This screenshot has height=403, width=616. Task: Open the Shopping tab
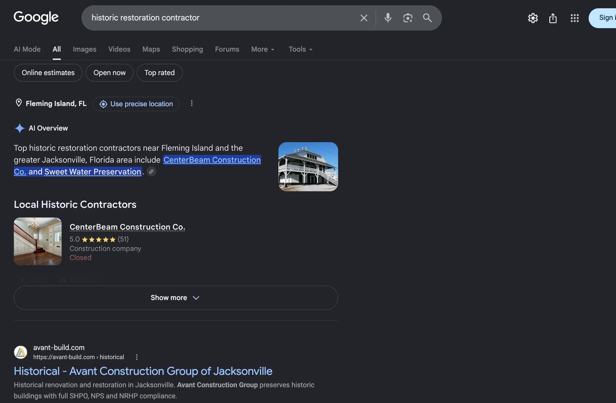(187, 49)
